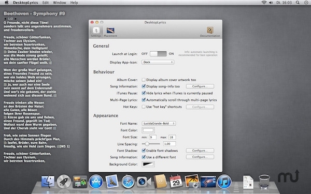Click Configure beside Enable font shadows

point(200,151)
